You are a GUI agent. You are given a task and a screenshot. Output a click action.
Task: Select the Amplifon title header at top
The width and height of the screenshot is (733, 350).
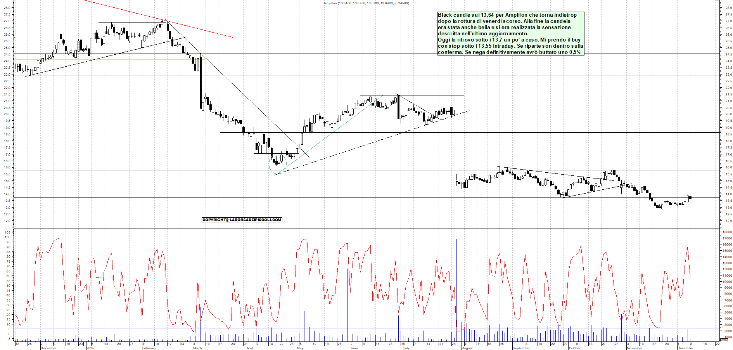(366, 3)
